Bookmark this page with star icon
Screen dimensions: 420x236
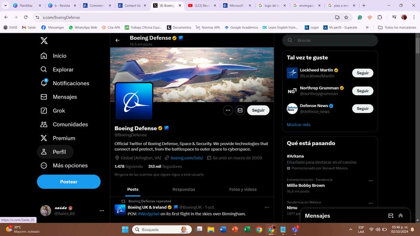click(x=346, y=17)
